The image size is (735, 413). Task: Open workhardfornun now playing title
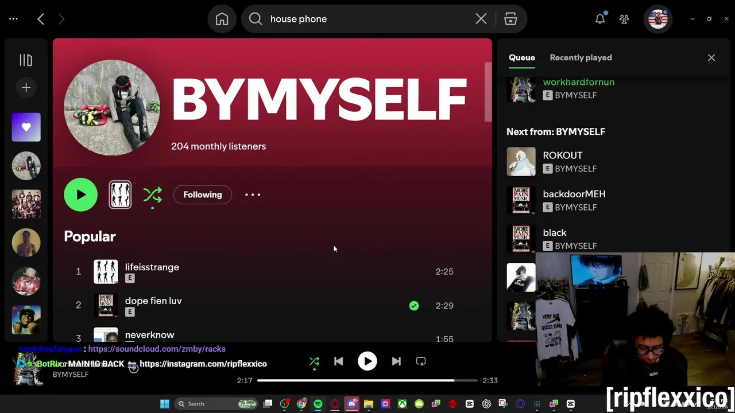pyautogui.click(x=578, y=82)
